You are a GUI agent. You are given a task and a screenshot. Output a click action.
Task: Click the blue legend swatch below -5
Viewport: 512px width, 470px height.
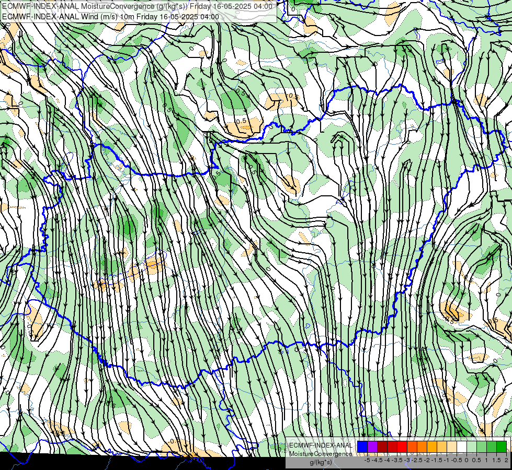click(362, 446)
